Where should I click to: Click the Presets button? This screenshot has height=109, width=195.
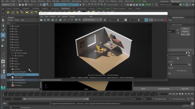tap(185, 31)
